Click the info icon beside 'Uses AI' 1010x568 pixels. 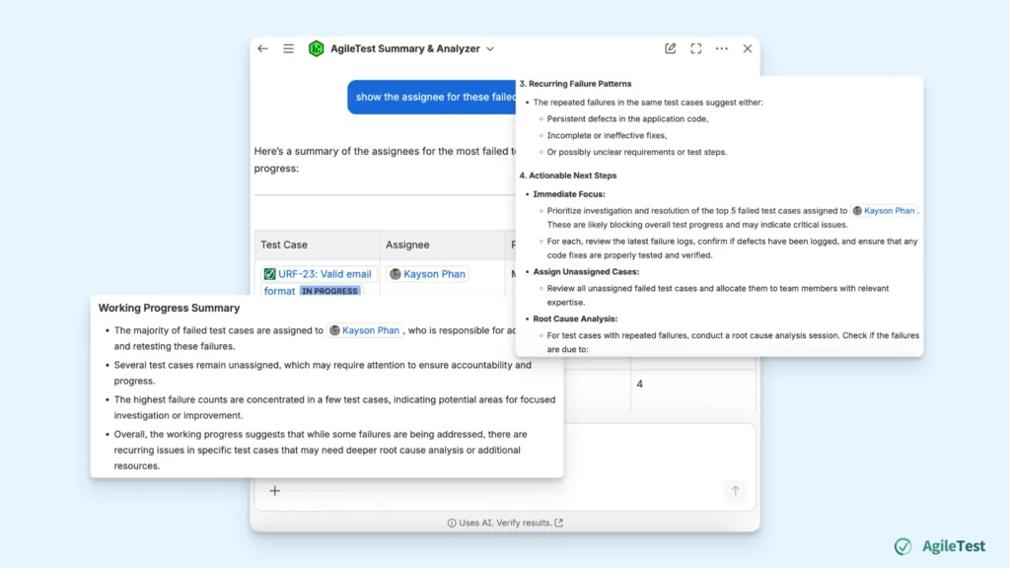coord(452,523)
